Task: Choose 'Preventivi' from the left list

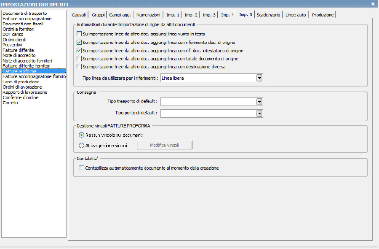Action: pos(12,45)
